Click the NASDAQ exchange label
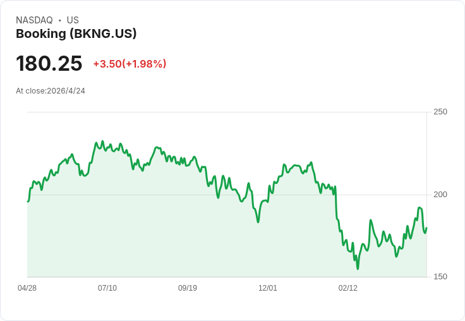This screenshot has height=321, width=465. [34, 20]
